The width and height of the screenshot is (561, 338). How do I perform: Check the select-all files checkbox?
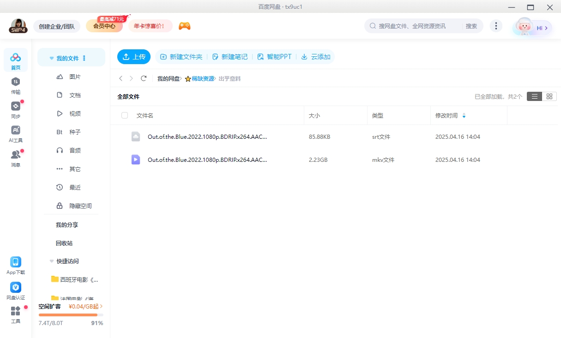[125, 115]
